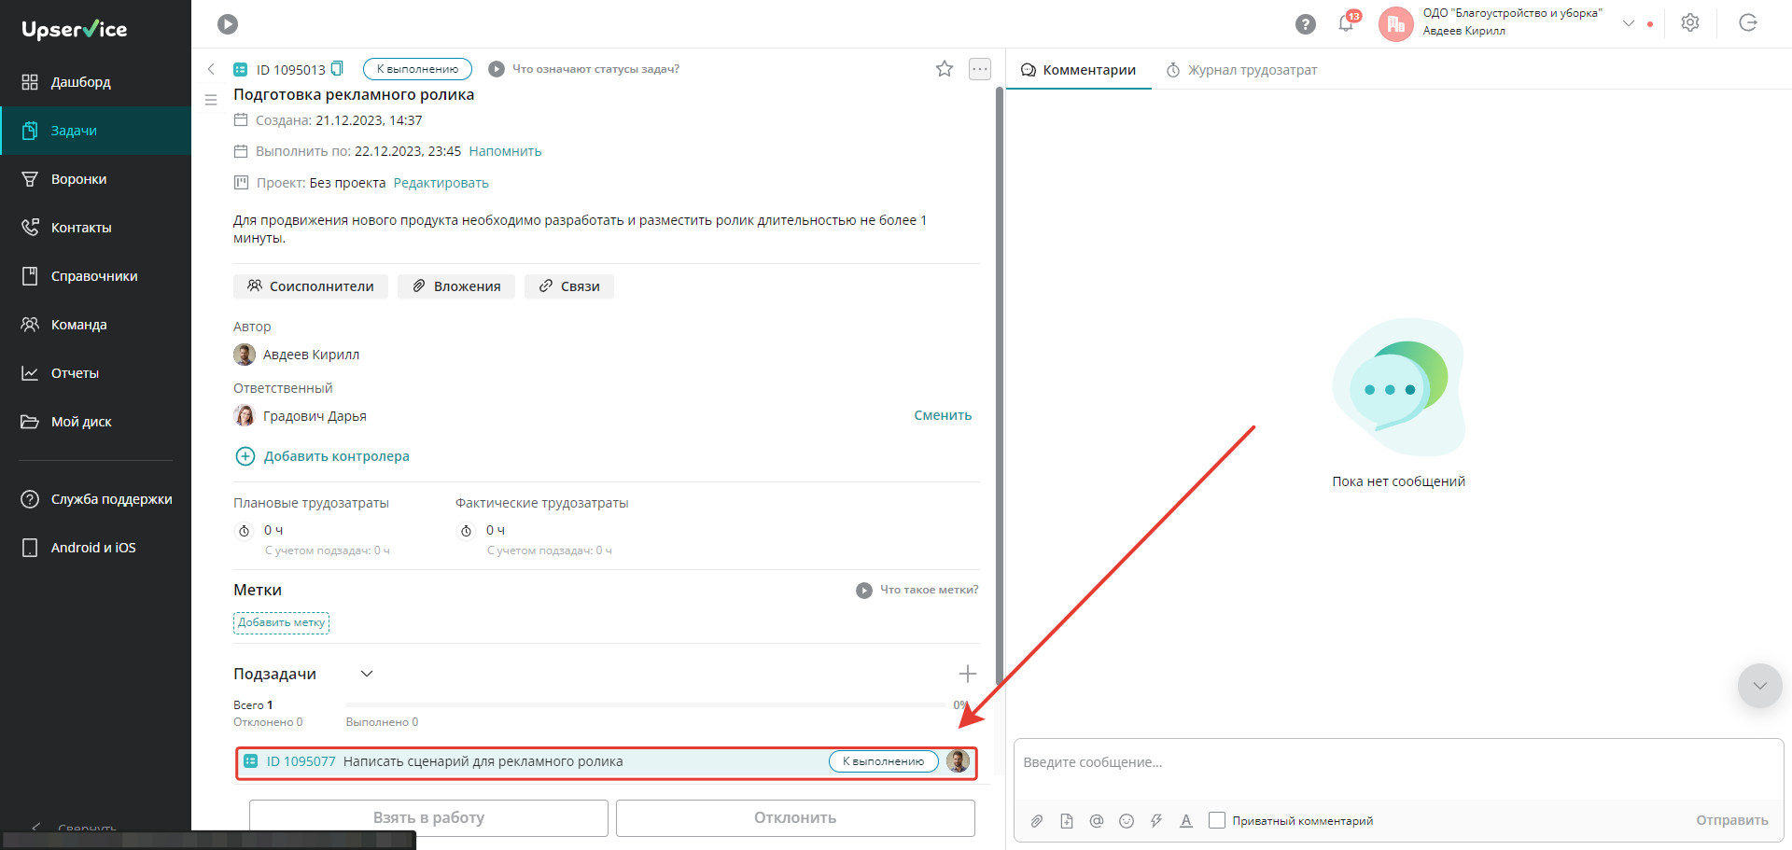This screenshot has width=1792, height=850.
Task: Expand the account dropdown chevron
Action: point(1629,23)
